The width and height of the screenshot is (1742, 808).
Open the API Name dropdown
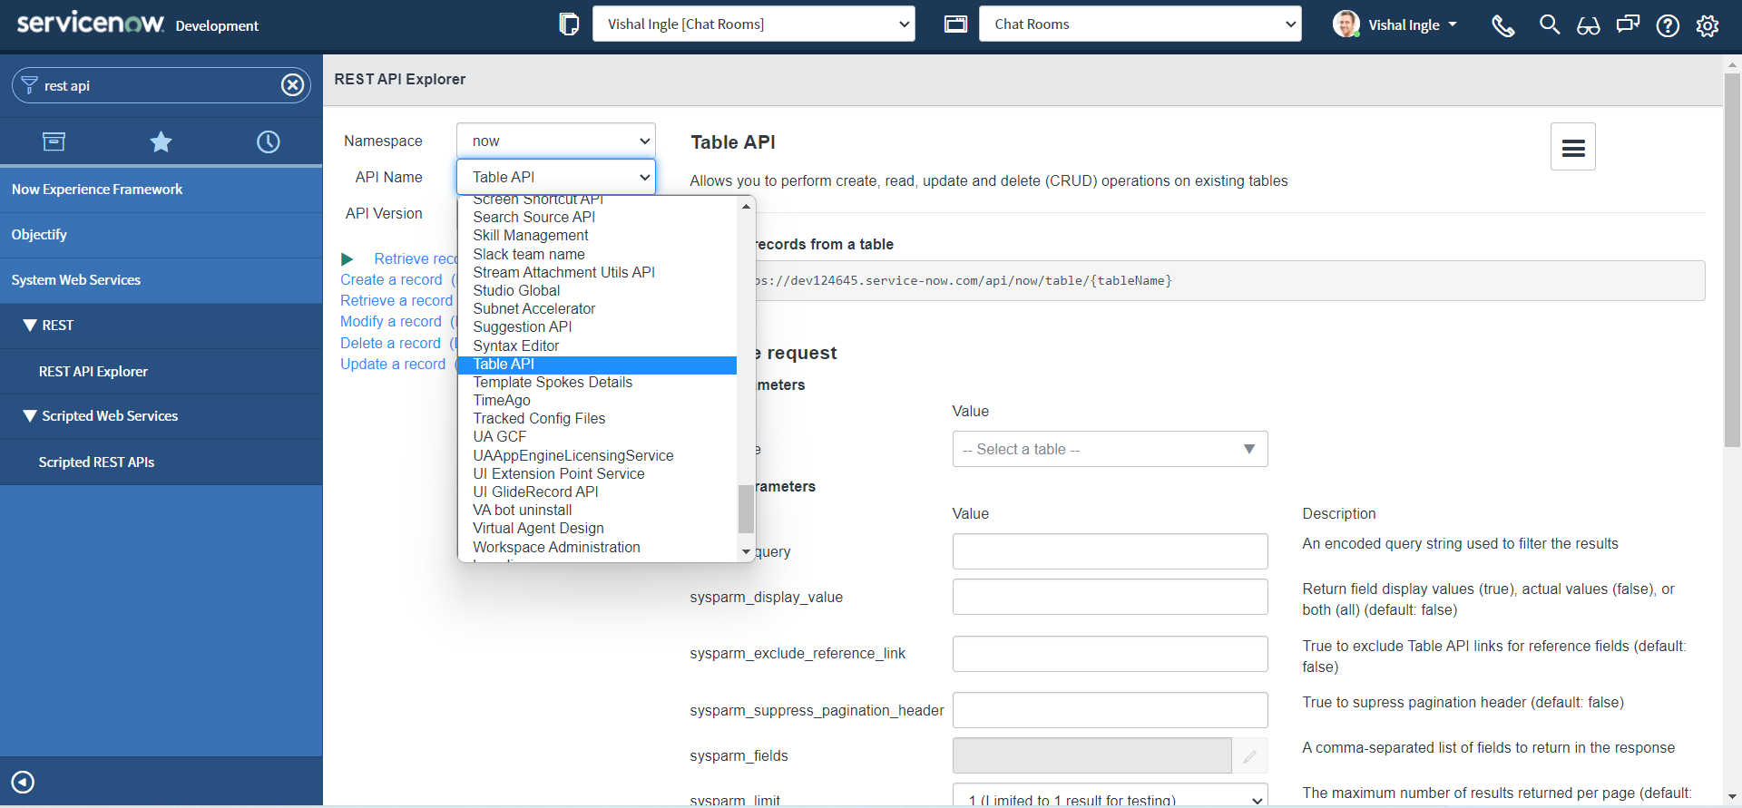tap(556, 177)
